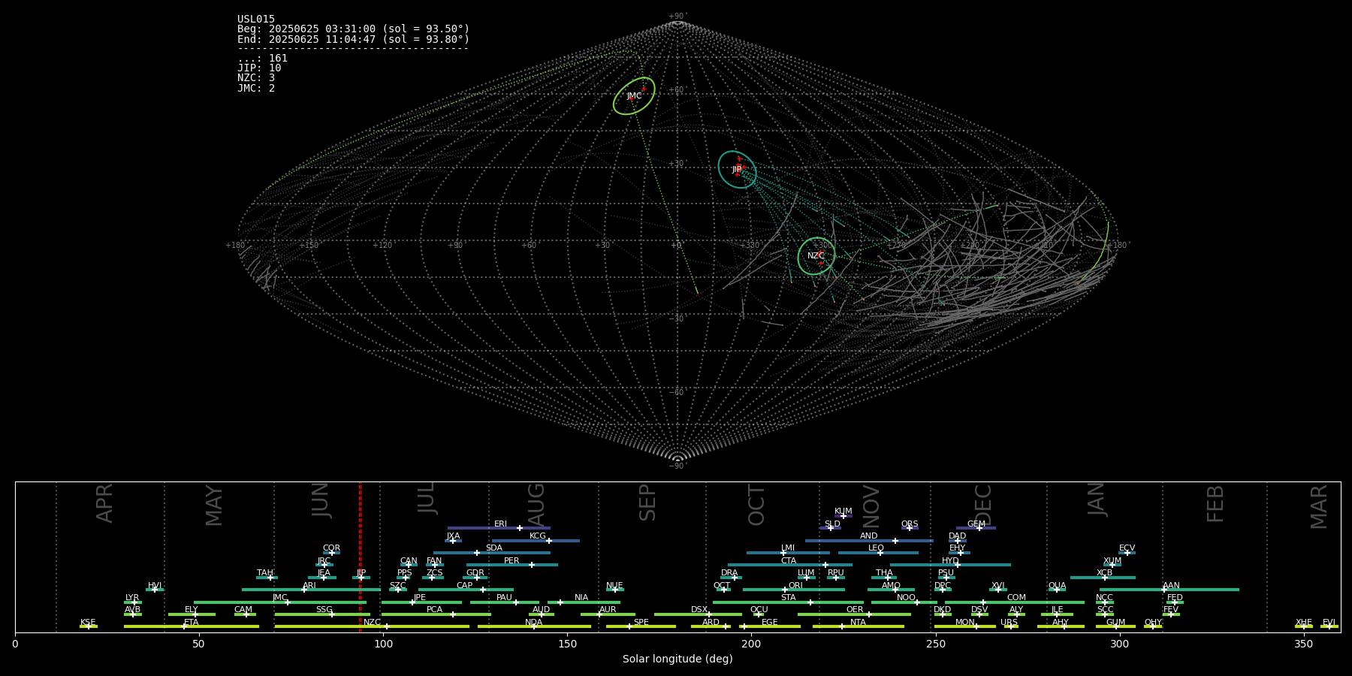Viewport: 1352px width, 676px height.
Task: Click the 'NZC: 3' legend entry
Action: (x=256, y=78)
